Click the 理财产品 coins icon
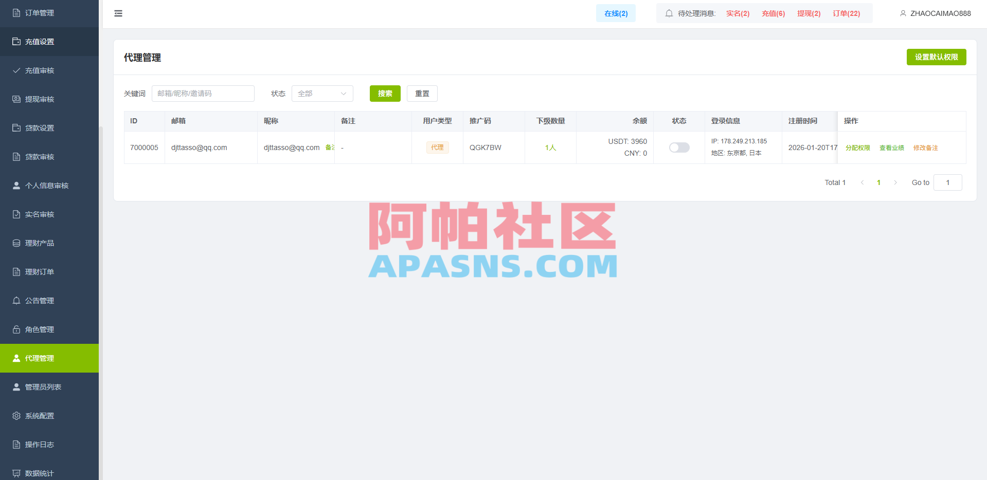Image resolution: width=987 pixels, height=480 pixels. coord(16,243)
